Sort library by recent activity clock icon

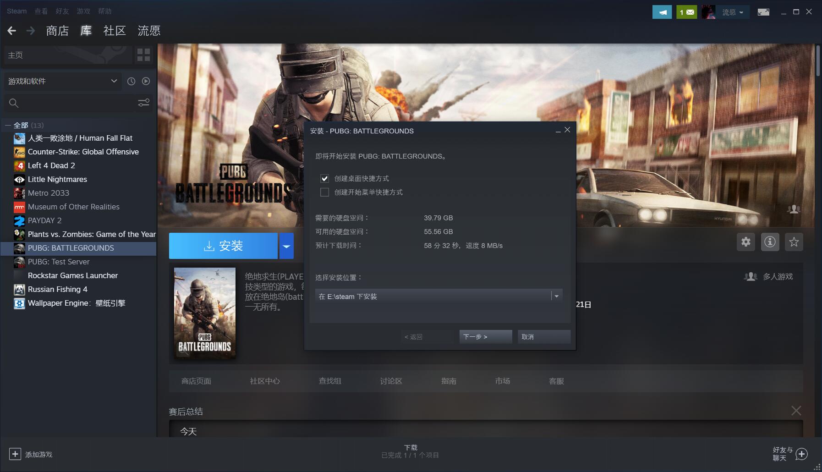tap(131, 81)
